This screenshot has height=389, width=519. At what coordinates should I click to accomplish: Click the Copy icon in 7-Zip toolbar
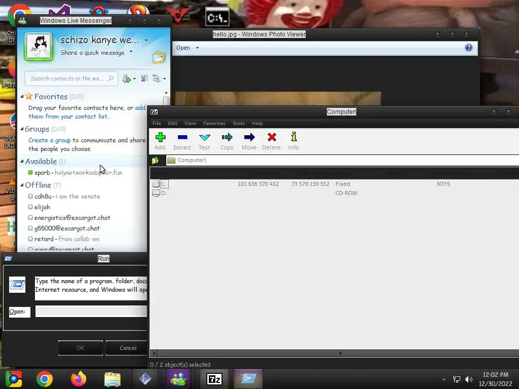227,141
